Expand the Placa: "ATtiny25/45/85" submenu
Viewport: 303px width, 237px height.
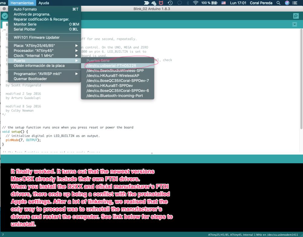[45, 46]
